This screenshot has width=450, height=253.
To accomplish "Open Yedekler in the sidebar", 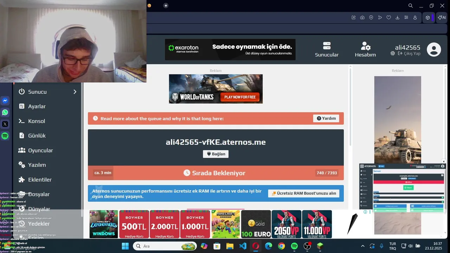I will (x=47, y=224).
